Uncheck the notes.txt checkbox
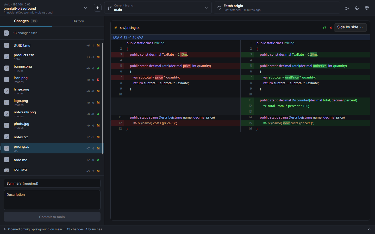The image size is (375, 234). [x=7, y=137]
